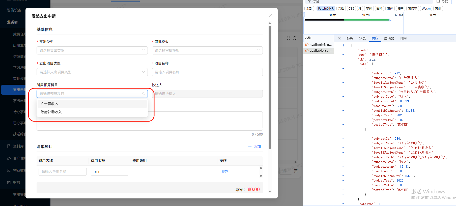
Task: Select JS filter in DevTools
Action: pos(360,9)
